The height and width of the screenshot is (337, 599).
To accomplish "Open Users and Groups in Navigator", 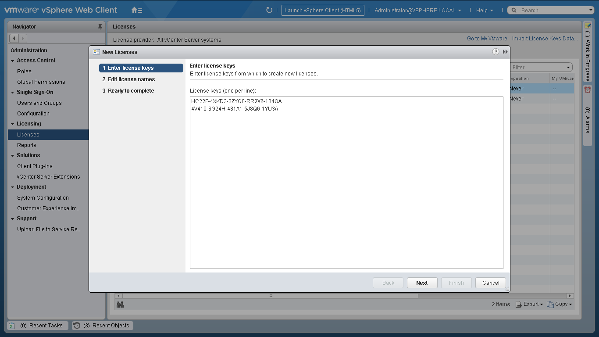I will (39, 103).
